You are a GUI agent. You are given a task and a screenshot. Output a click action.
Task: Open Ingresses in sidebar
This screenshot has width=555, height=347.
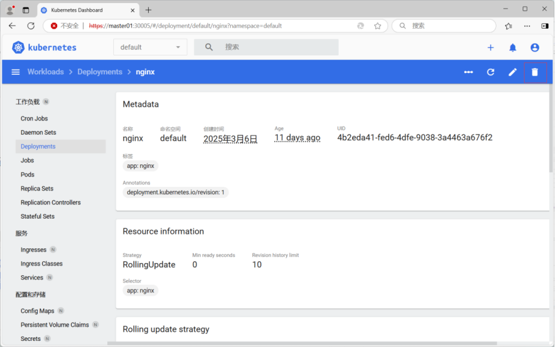[34, 250]
